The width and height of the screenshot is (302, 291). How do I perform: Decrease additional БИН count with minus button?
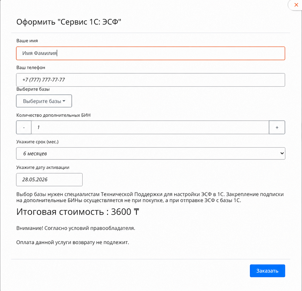(x=24, y=128)
